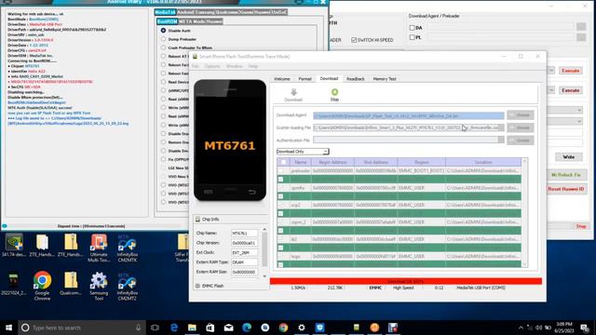Click the taskbar microphone icon in search
This screenshot has height=335, width=596.
click(x=138, y=328)
